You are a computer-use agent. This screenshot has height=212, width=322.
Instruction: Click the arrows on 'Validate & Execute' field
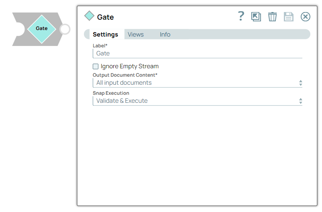click(x=300, y=101)
